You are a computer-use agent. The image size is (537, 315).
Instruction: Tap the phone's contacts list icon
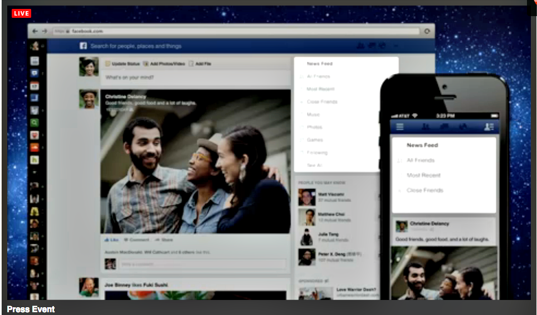(x=489, y=127)
